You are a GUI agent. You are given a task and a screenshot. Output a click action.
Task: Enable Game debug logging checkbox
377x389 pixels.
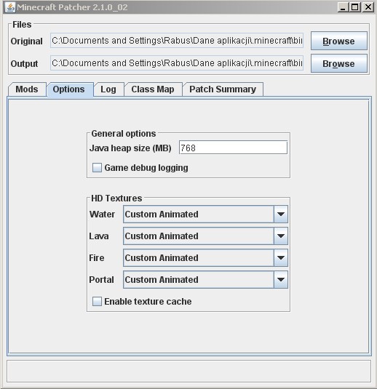tap(97, 168)
